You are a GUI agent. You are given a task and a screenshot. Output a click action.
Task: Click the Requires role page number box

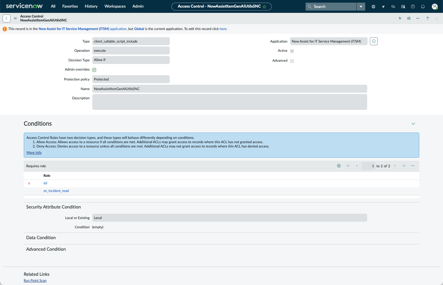[x=369, y=166]
